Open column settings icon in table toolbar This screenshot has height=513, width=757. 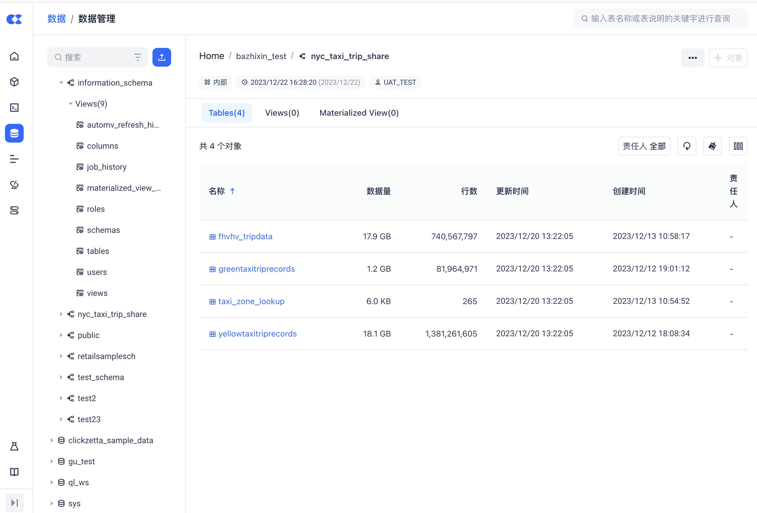pos(738,146)
